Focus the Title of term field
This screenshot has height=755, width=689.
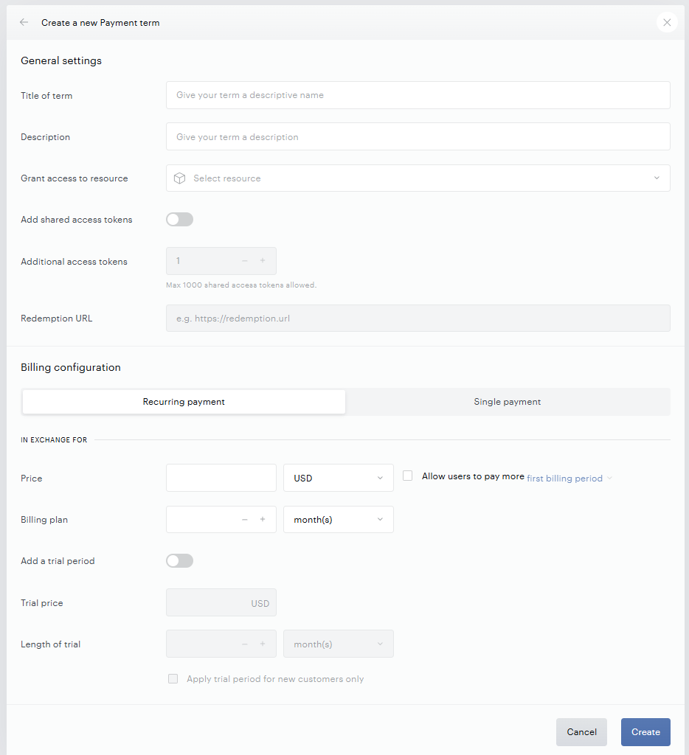[x=418, y=95]
